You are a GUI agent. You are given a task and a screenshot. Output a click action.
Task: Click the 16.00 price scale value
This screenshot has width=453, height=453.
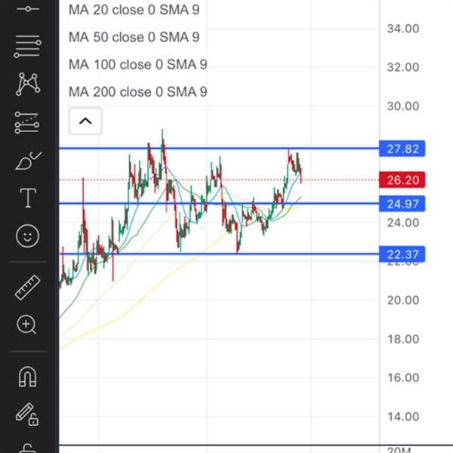403,377
